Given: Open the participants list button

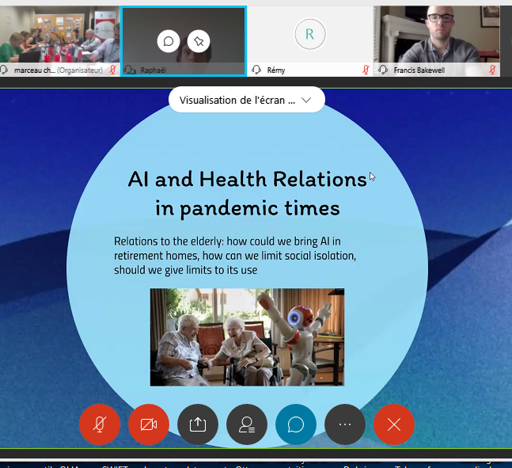Looking at the screenshot, I should (247, 424).
